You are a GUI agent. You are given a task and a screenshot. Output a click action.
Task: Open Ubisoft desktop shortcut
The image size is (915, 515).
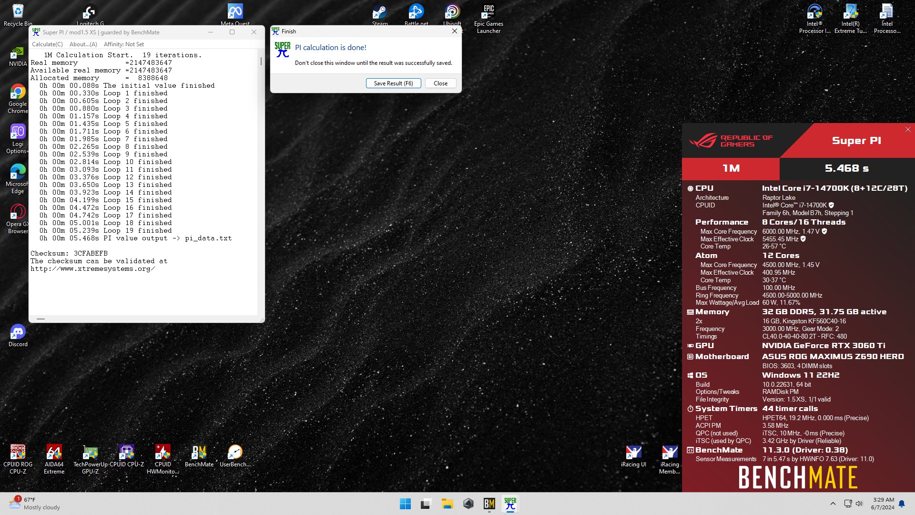point(452,14)
